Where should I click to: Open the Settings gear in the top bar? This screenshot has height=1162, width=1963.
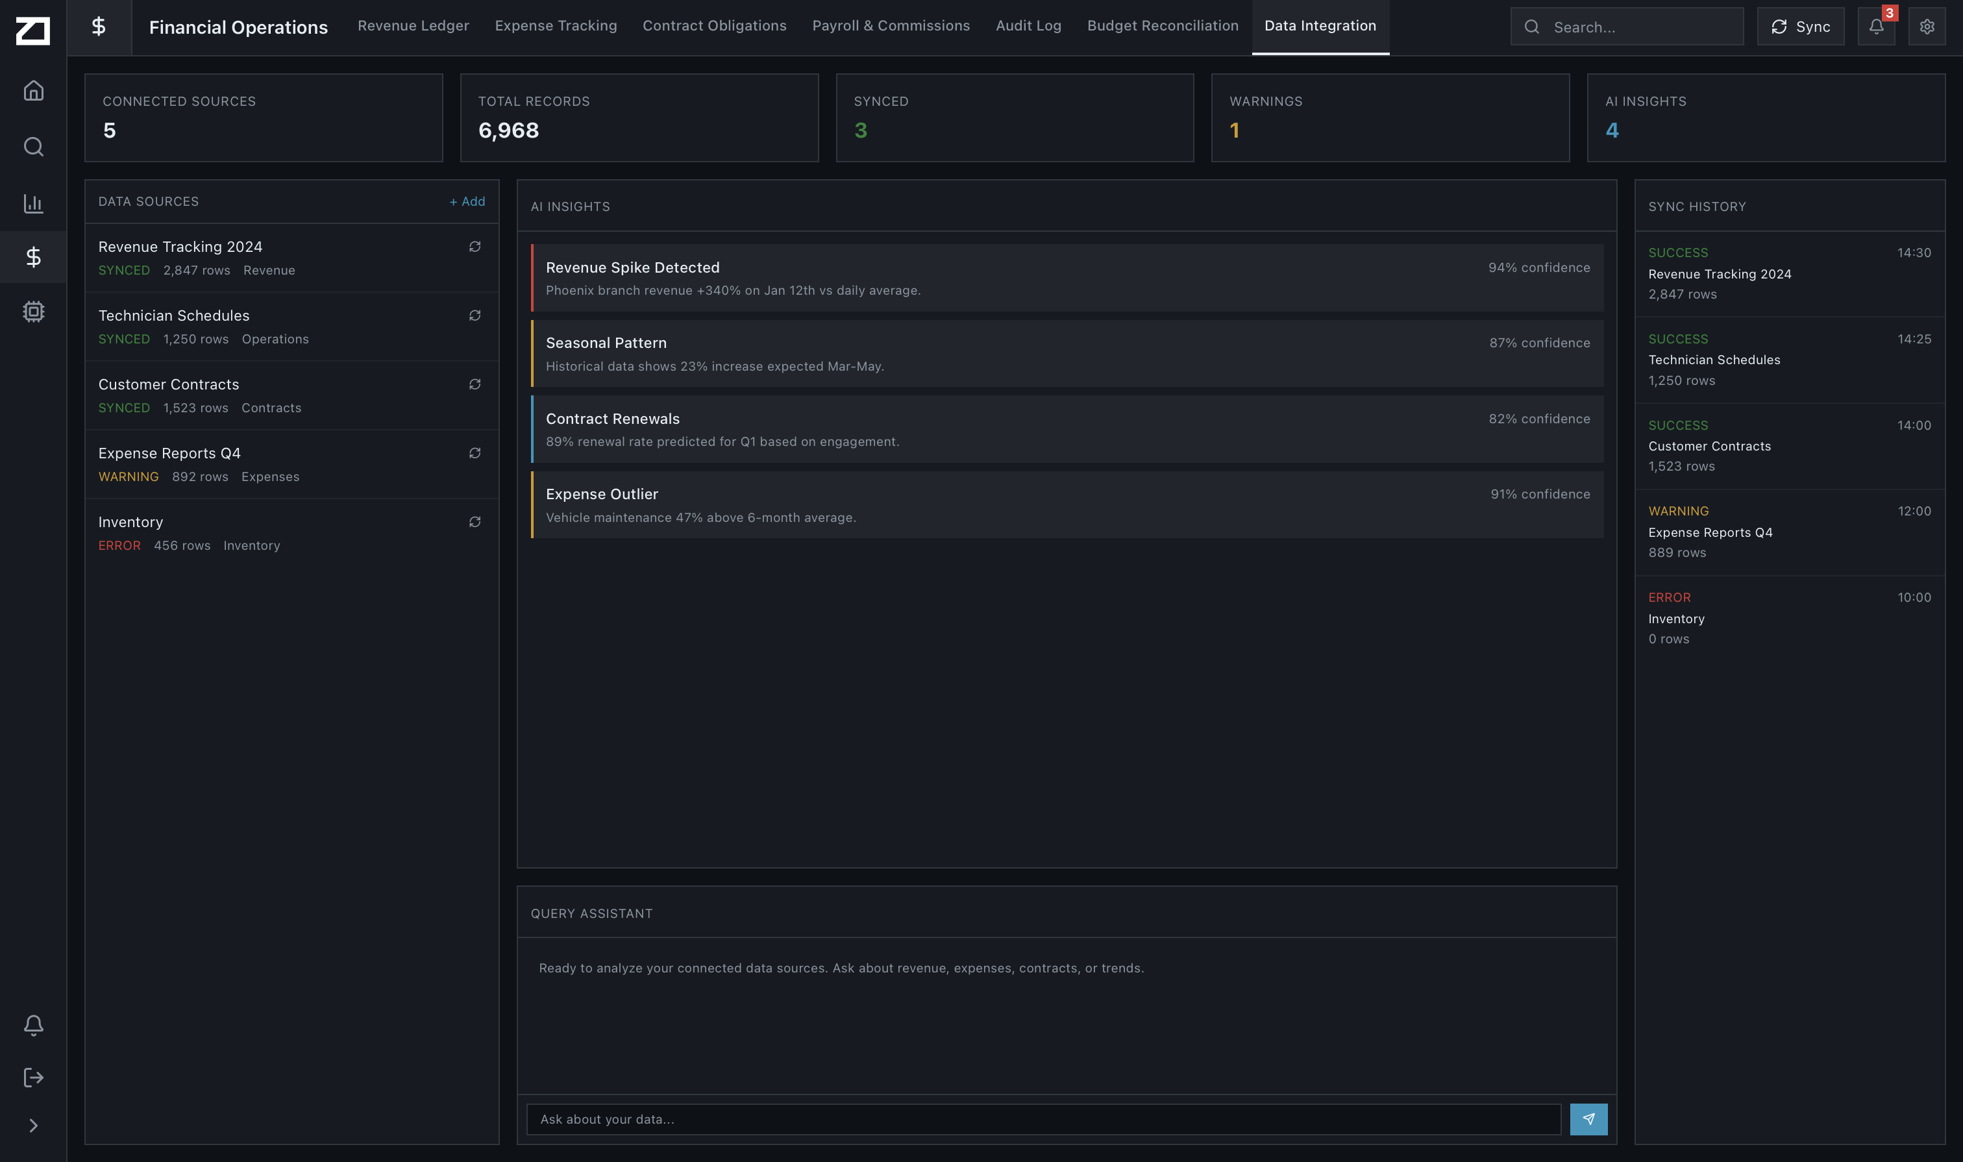click(x=1927, y=26)
